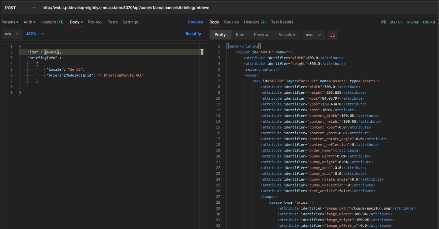Select the request Headers (11) tab
This screenshot has width=439, height=229.
coord(52,22)
